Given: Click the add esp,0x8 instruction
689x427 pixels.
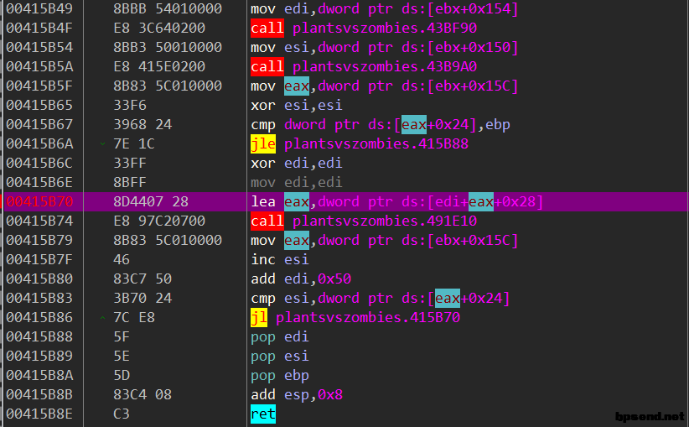Looking at the screenshot, I should (x=296, y=395).
